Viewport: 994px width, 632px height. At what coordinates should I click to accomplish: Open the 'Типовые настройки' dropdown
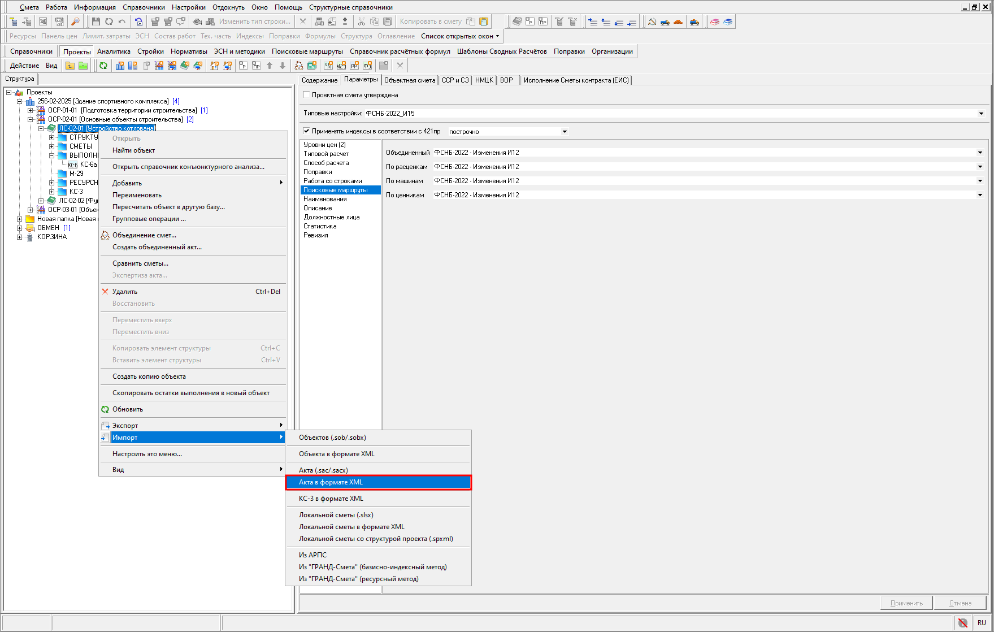point(981,114)
